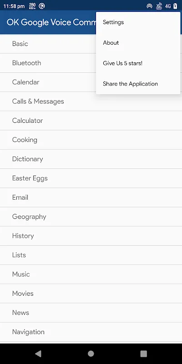Open Settings from the overflow menu
Screen dimensions: 182x364
point(138,22)
